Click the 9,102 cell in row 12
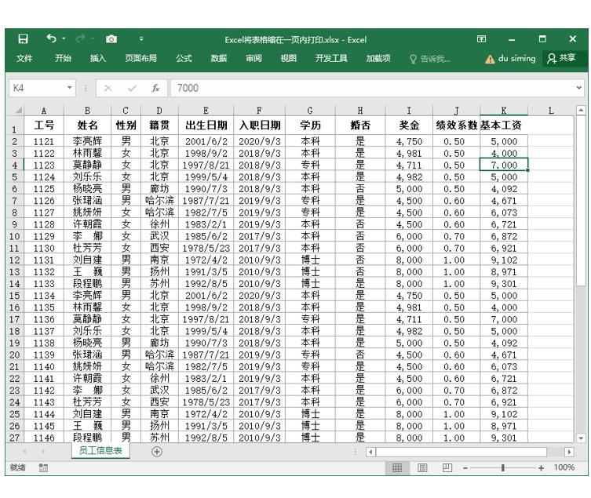This screenshot has height=498, width=591. (504, 260)
